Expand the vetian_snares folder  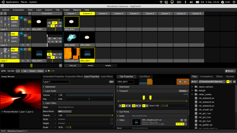(x=192, y=95)
